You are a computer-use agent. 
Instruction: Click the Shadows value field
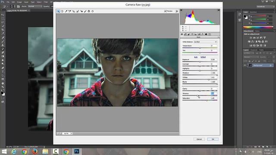tap(214, 73)
